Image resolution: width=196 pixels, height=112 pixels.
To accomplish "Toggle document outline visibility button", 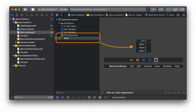I will (x=102, y=92).
